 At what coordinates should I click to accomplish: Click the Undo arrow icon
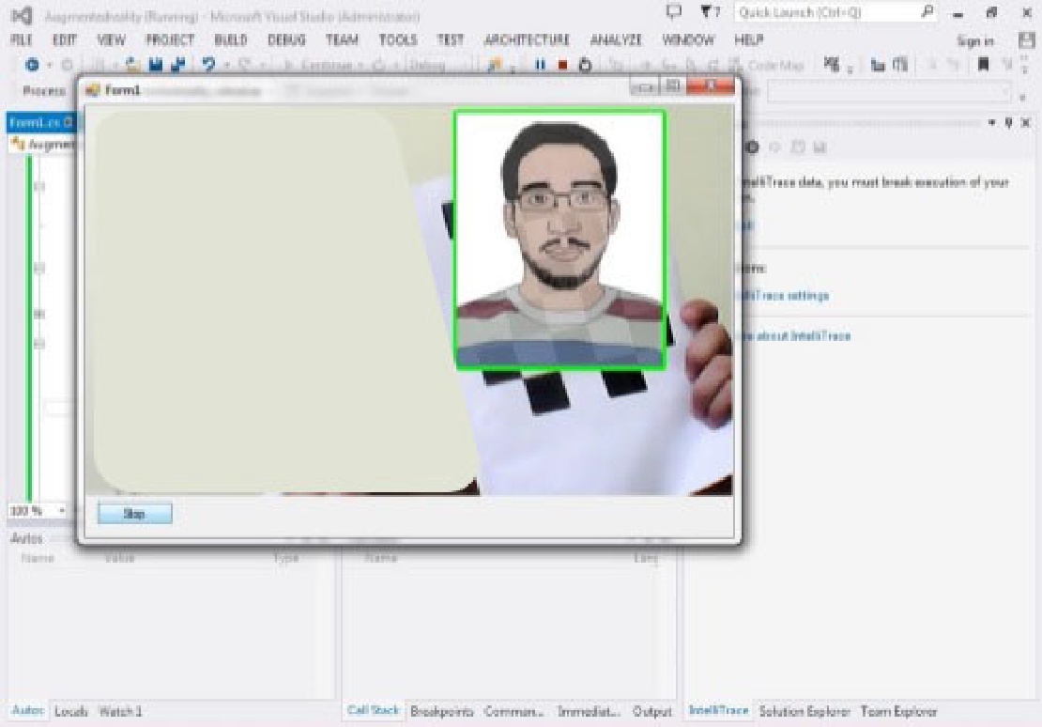click(x=208, y=65)
